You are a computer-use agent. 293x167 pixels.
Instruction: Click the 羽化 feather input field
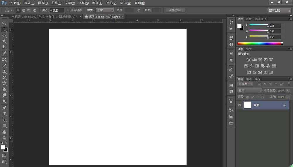pos(57,10)
